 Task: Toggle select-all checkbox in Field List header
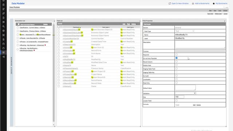(x=59, y=27)
